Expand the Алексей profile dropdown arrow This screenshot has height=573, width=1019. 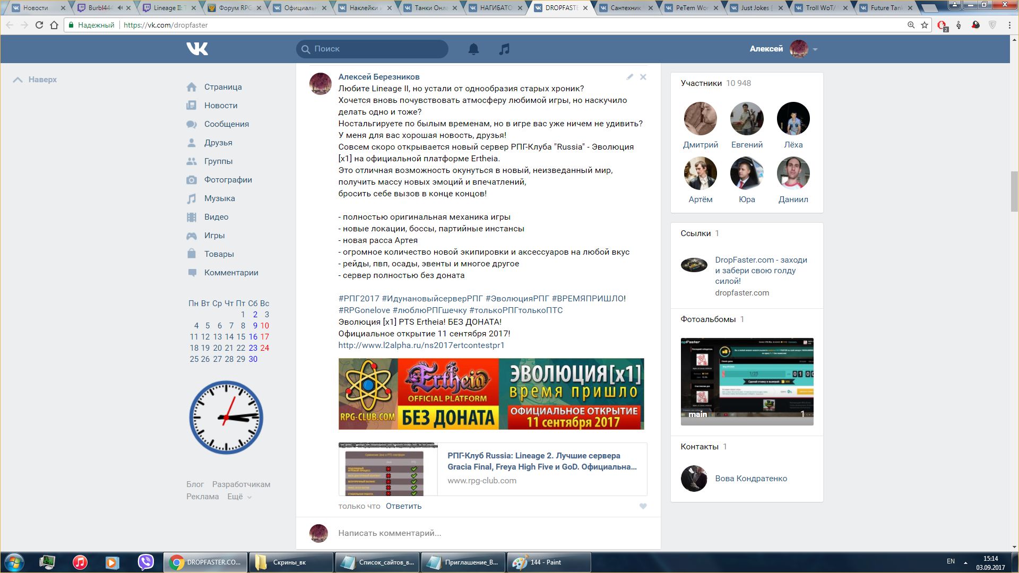[815, 49]
